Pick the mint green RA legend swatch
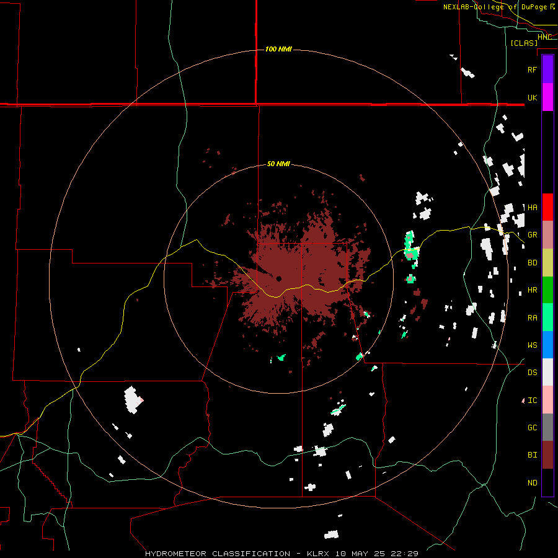This screenshot has width=558, height=558. pyautogui.click(x=547, y=317)
